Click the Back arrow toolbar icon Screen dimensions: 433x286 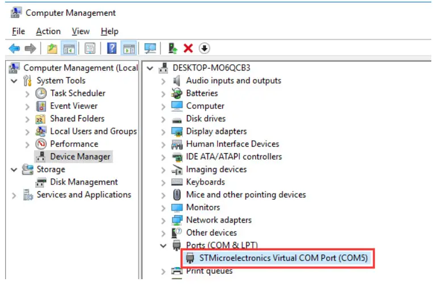pyautogui.click(x=14, y=49)
